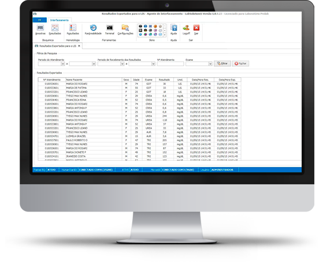319x268 pixels.
Task: Select the orange sphere skin icon
Action: tap(155, 26)
